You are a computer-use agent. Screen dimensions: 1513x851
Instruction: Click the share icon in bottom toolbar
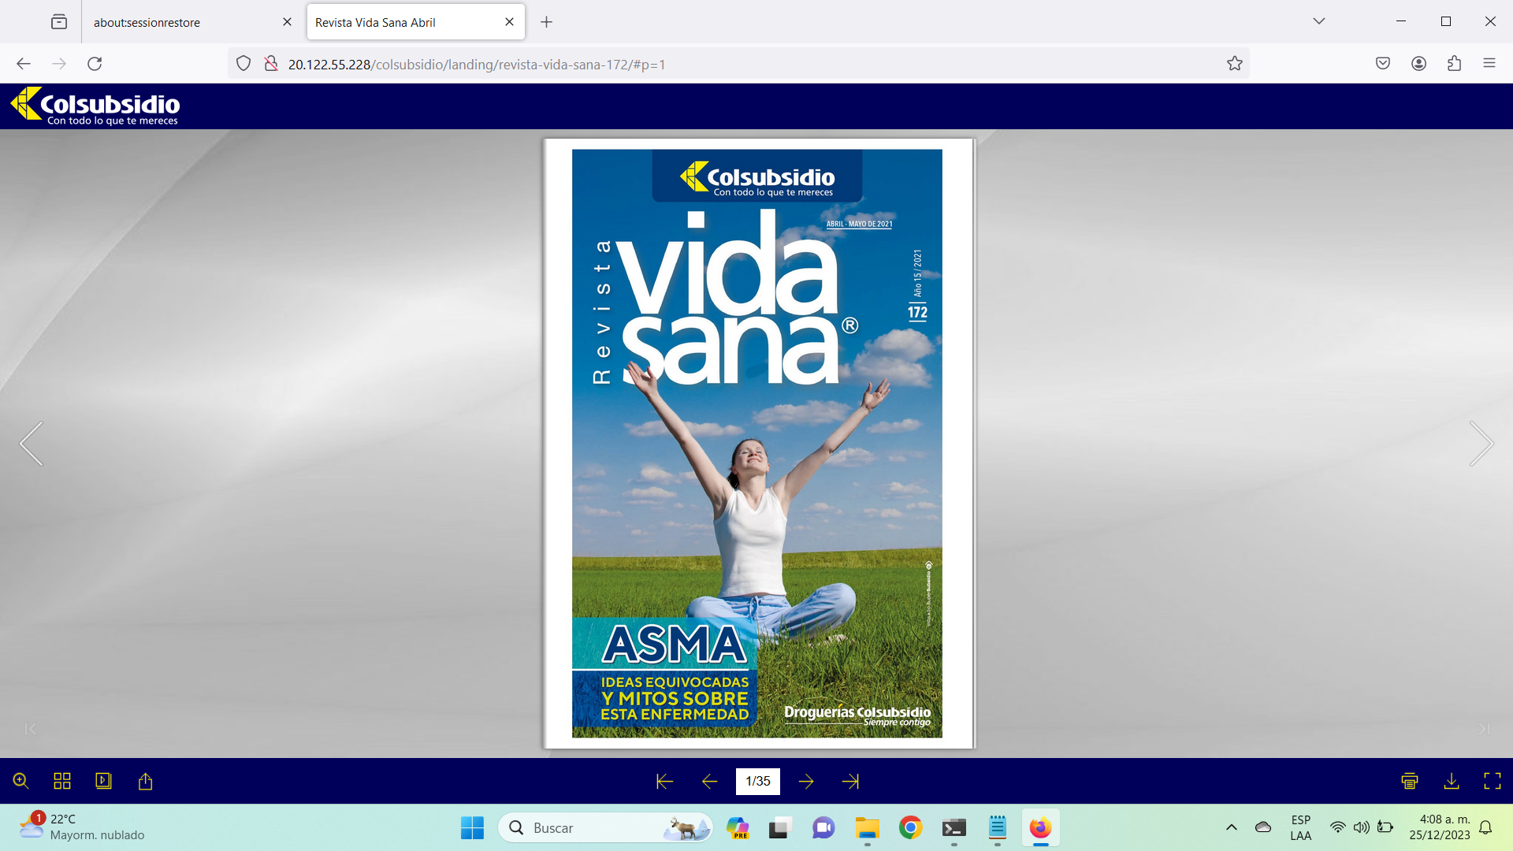(x=145, y=781)
